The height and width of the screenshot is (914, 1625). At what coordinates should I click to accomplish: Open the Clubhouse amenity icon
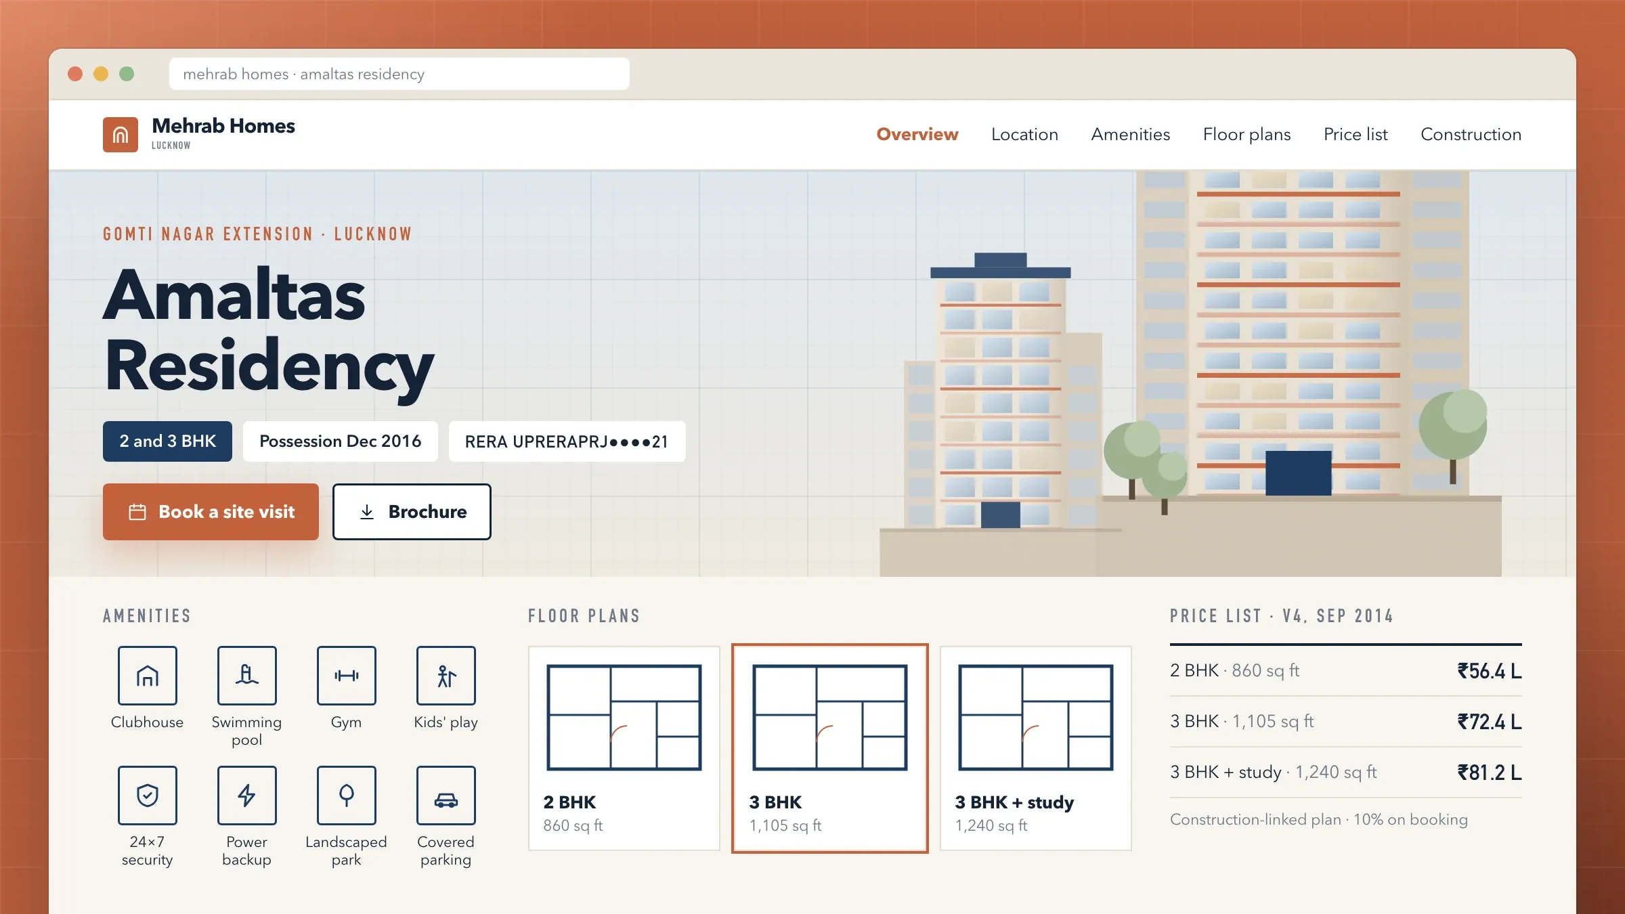[148, 676]
